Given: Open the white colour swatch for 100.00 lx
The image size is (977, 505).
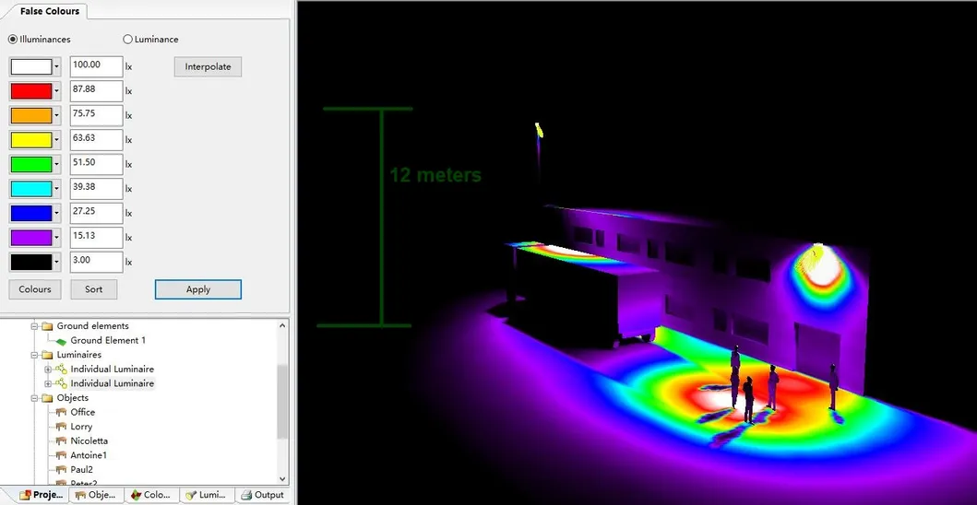Looking at the screenshot, I should tap(31, 66).
